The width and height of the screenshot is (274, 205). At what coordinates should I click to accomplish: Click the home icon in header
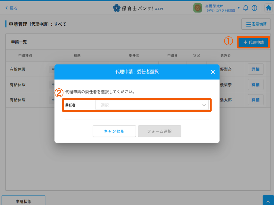click(x=268, y=8)
